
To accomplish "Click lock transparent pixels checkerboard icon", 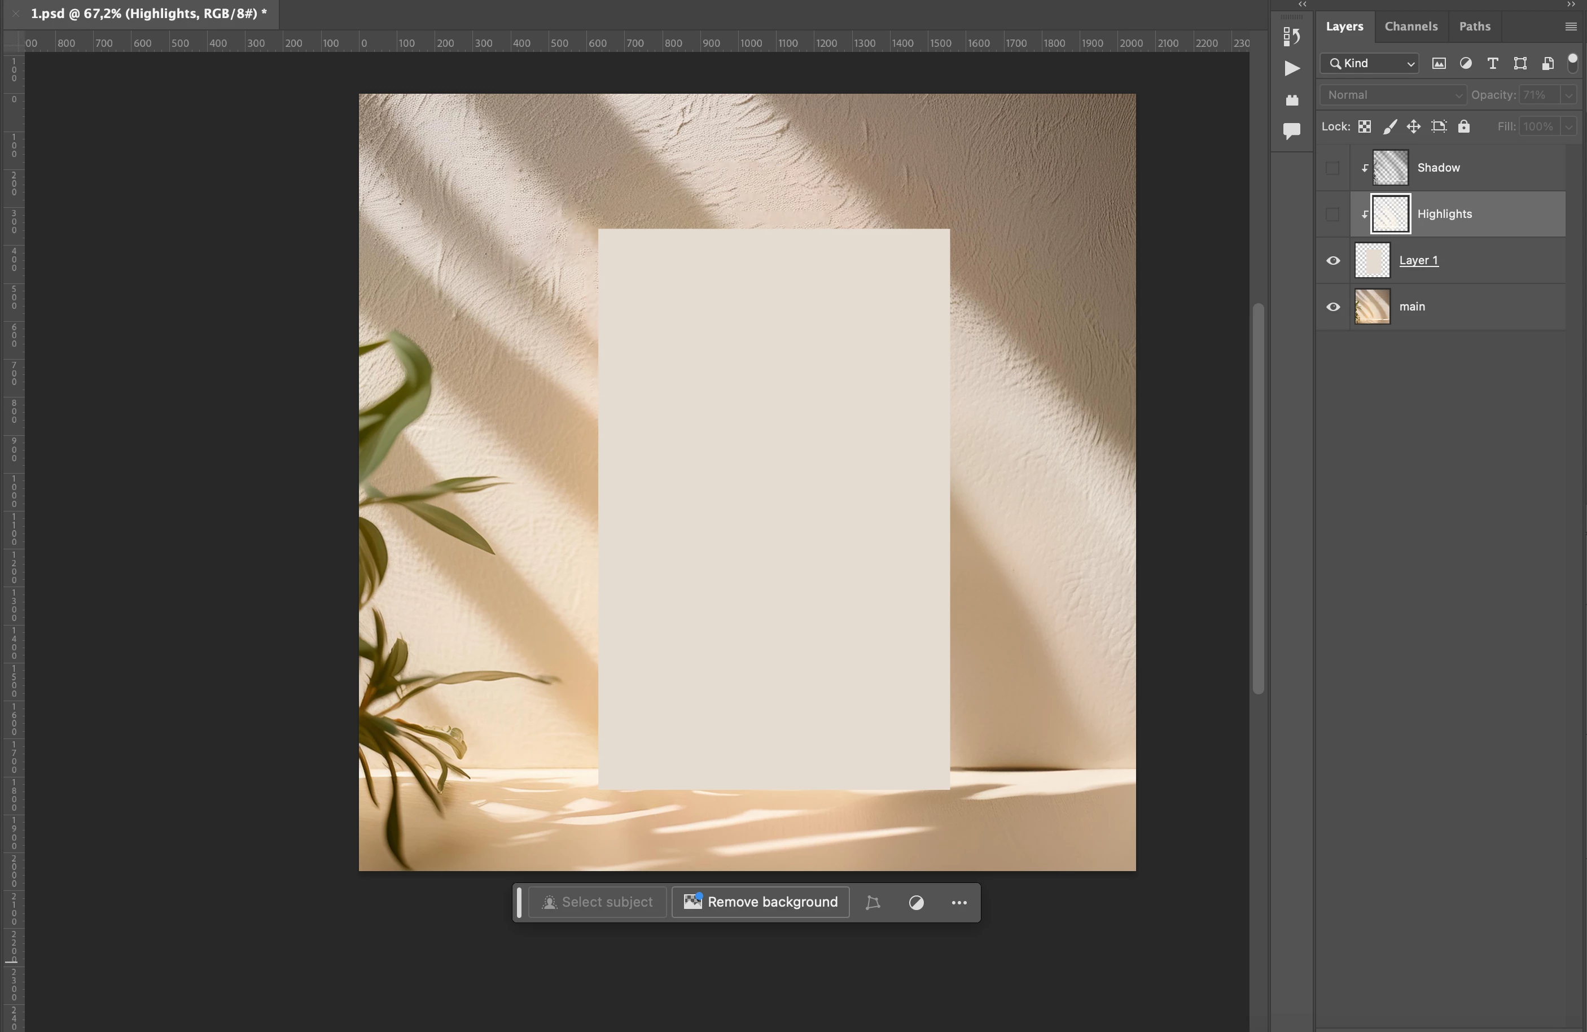I will click(x=1364, y=127).
